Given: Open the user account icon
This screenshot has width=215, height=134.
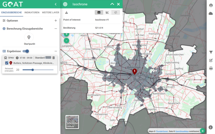Looking at the screenshot, I should coord(211,5).
